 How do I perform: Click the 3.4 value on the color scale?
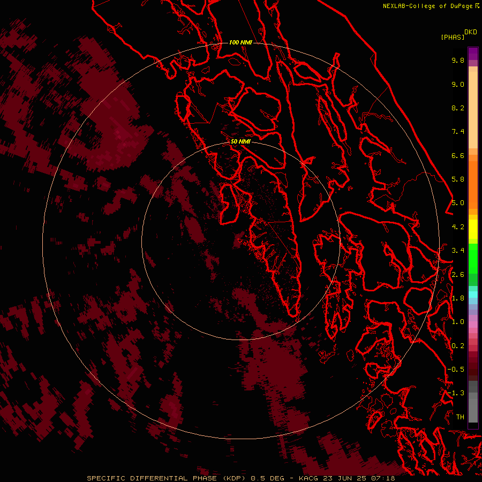pos(458,251)
